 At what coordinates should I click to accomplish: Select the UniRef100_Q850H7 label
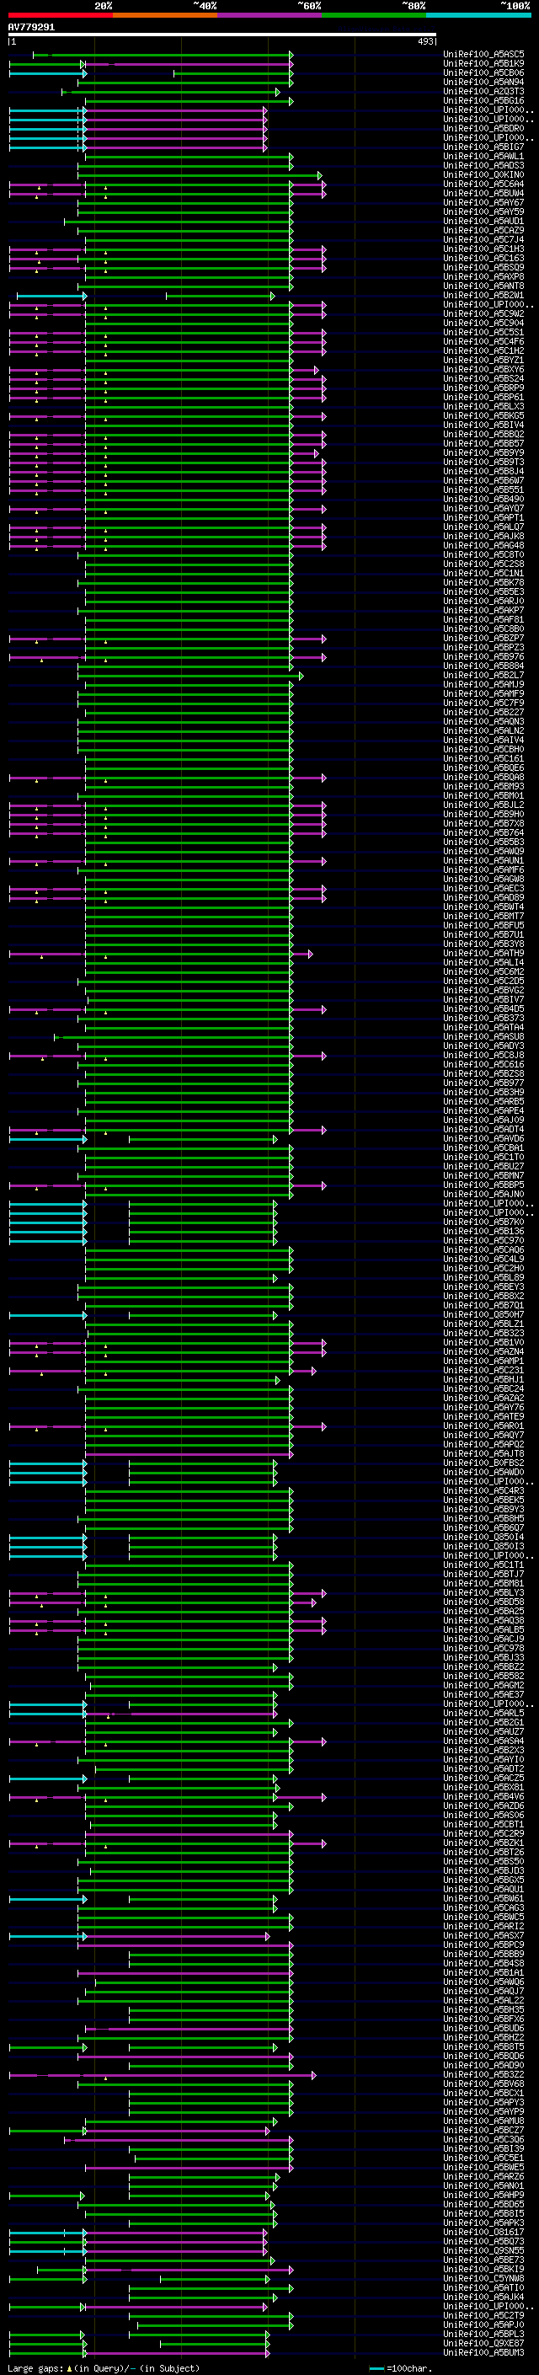click(483, 1315)
